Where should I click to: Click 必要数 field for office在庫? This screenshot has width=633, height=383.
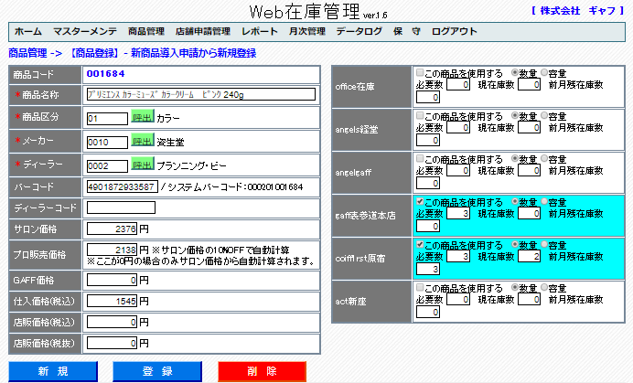458,85
